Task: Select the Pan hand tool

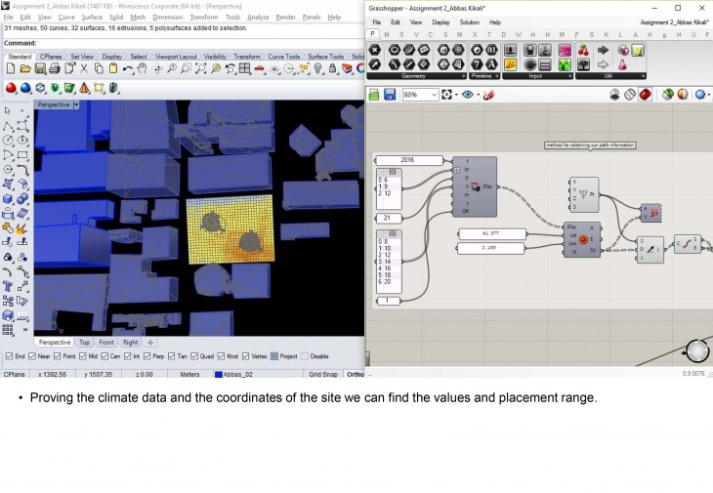Action: [x=142, y=69]
